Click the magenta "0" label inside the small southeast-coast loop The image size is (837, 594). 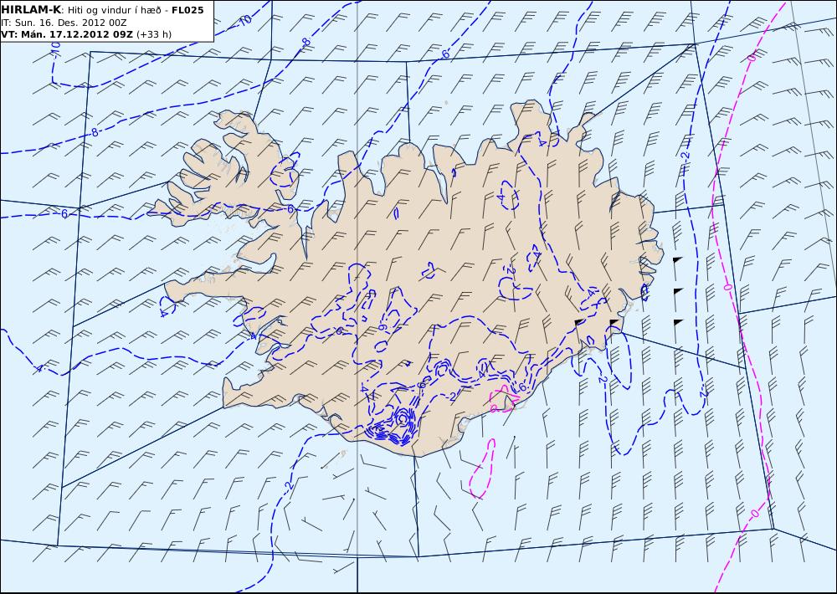tap(493, 409)
